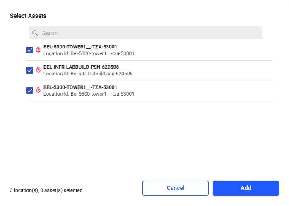Select the BEL-INFR-LABBUILD-PSN-620506 title
The height and width of the screenshot is (206, 289).
pos(86,67)
